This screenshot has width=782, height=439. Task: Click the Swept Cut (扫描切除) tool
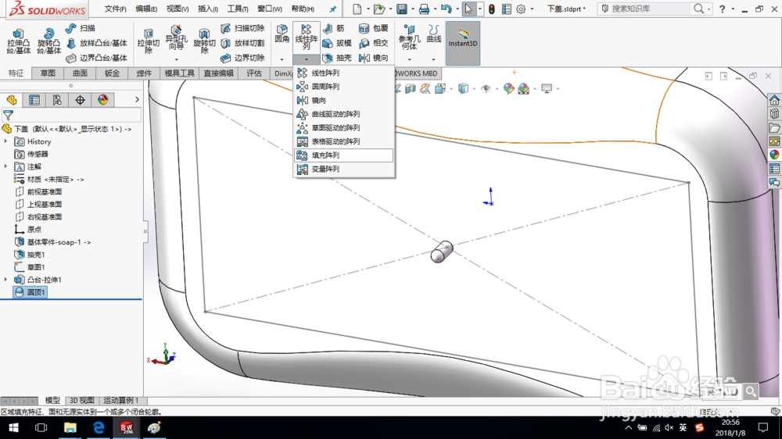tap(242, 28)
